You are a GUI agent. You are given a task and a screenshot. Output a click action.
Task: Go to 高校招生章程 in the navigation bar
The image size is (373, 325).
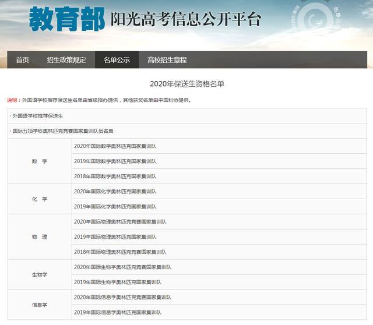(167, 60)
